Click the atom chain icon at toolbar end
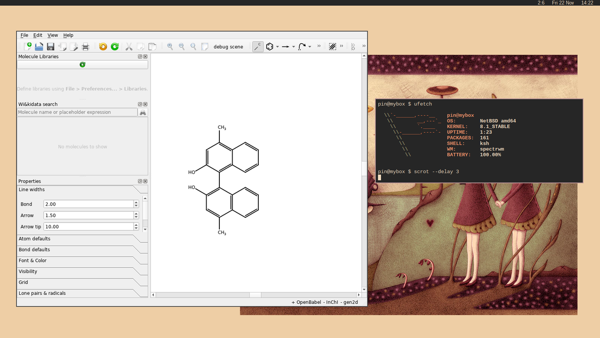The image size is (600, 338). point(353,46)
